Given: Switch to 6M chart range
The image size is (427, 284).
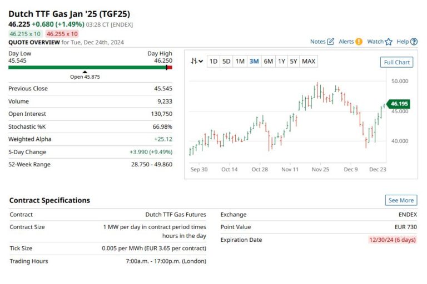Looking at the screenshot, I should click(268, 62).
